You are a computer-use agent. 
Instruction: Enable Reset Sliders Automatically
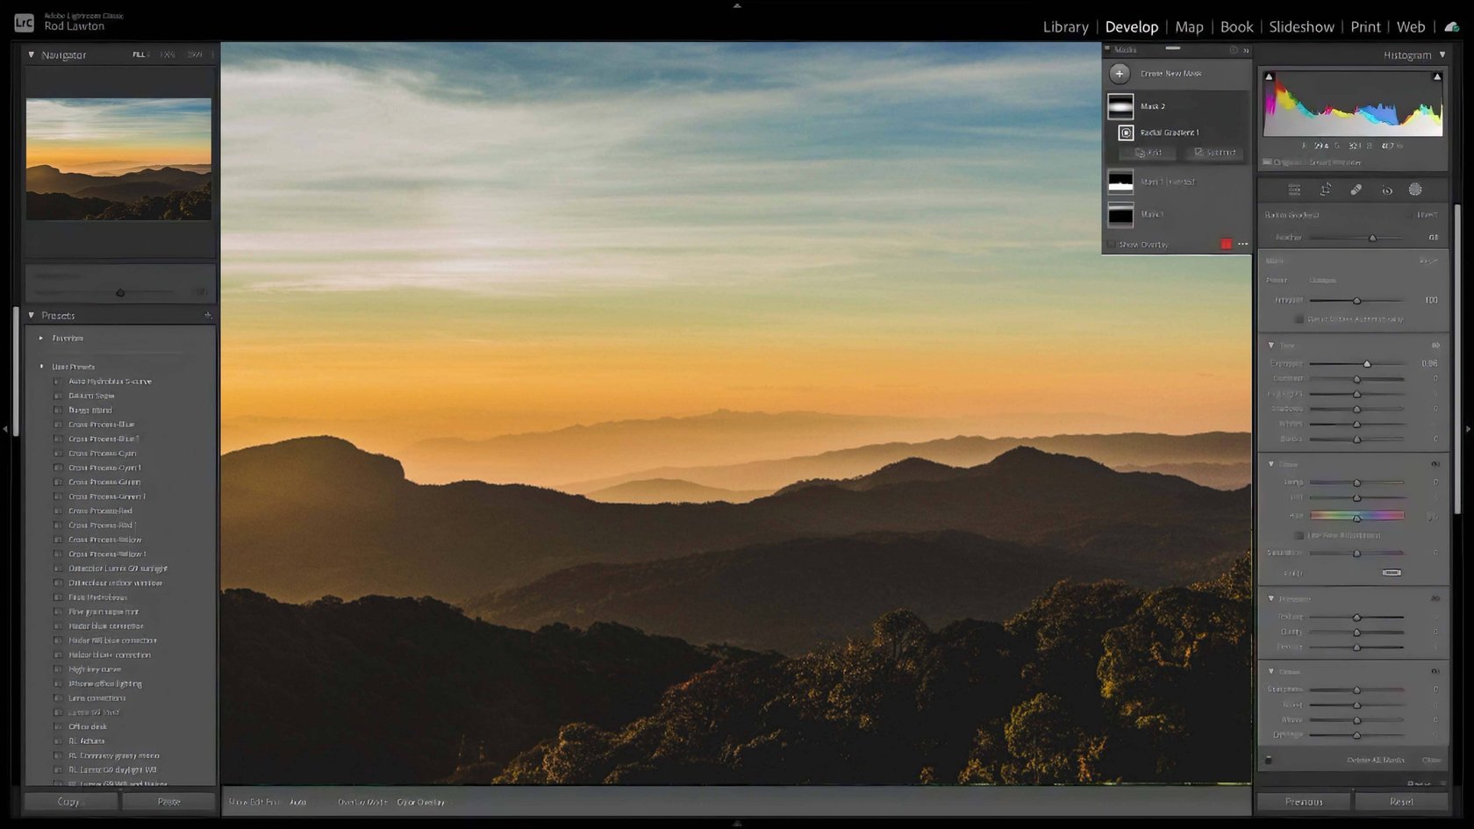click(x=1299, y=319)
